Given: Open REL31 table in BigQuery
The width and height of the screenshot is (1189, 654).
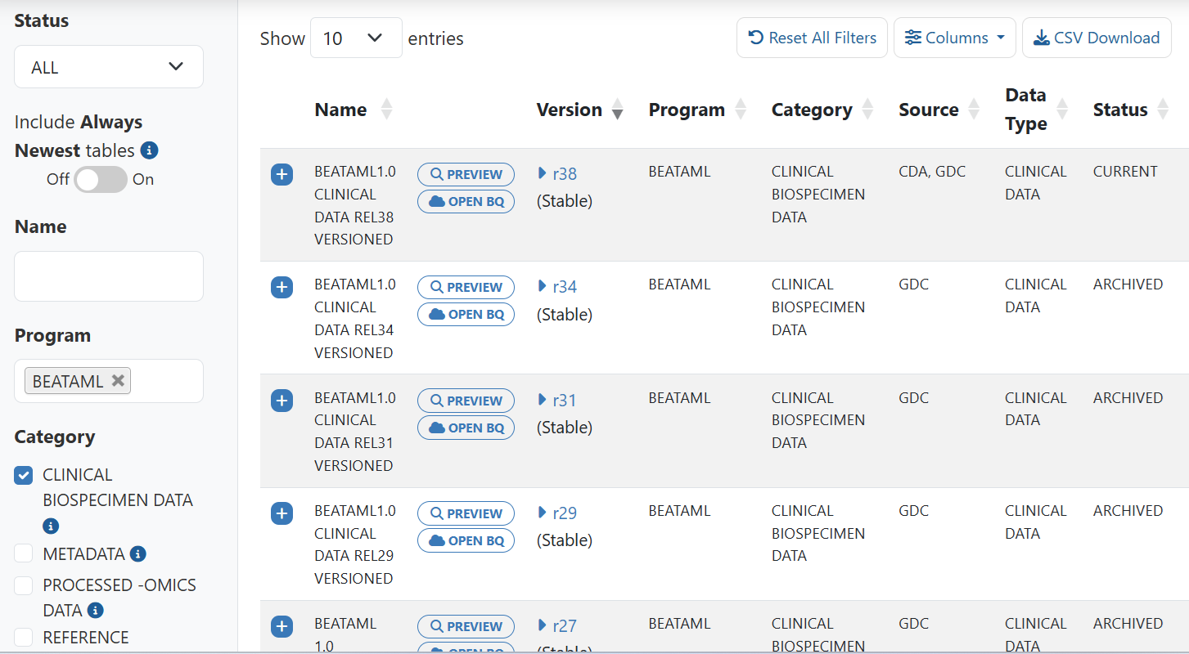Looking at the screenshot, I should (x=466, y=428).
